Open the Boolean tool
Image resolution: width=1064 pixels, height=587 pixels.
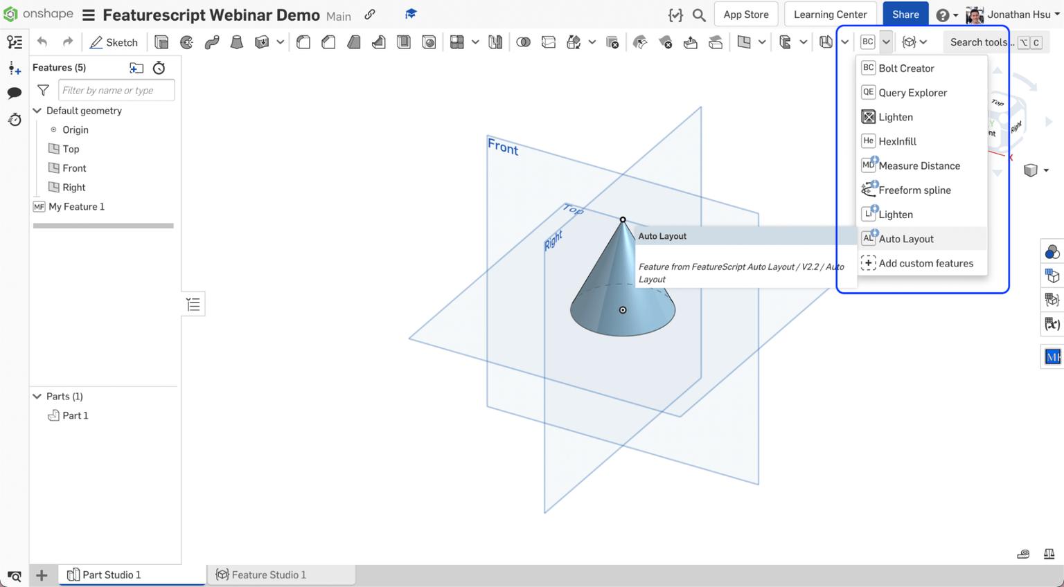pos(524,42)
